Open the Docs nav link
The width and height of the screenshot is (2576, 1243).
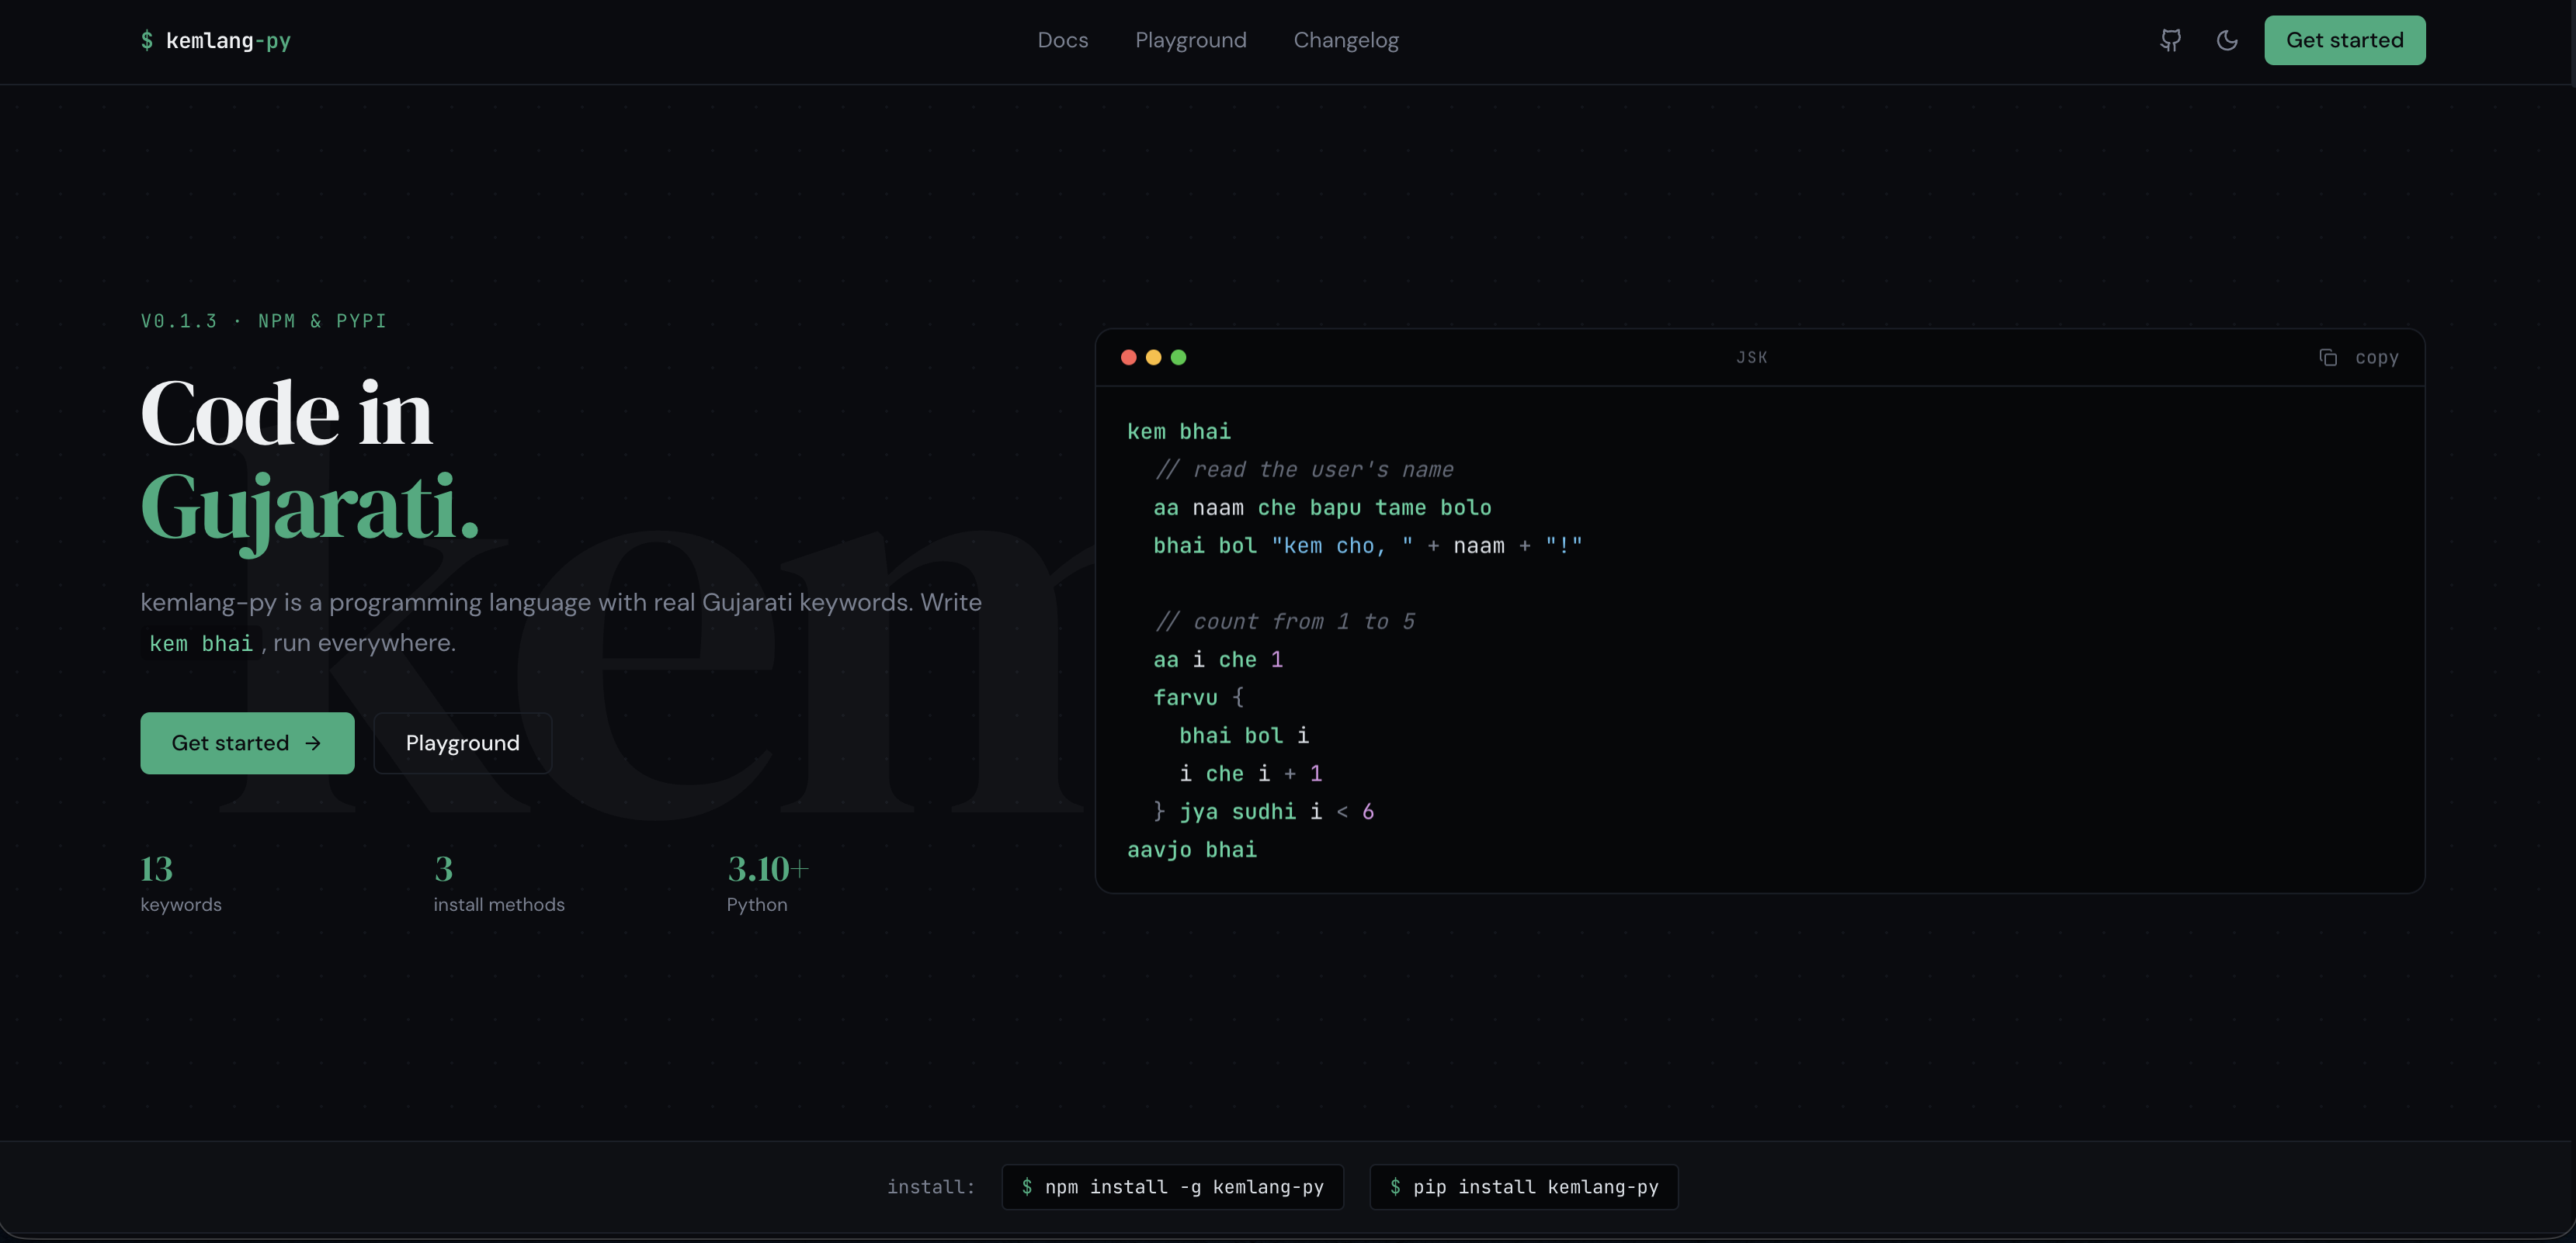pyautogui.click(x=1062, y=40)
